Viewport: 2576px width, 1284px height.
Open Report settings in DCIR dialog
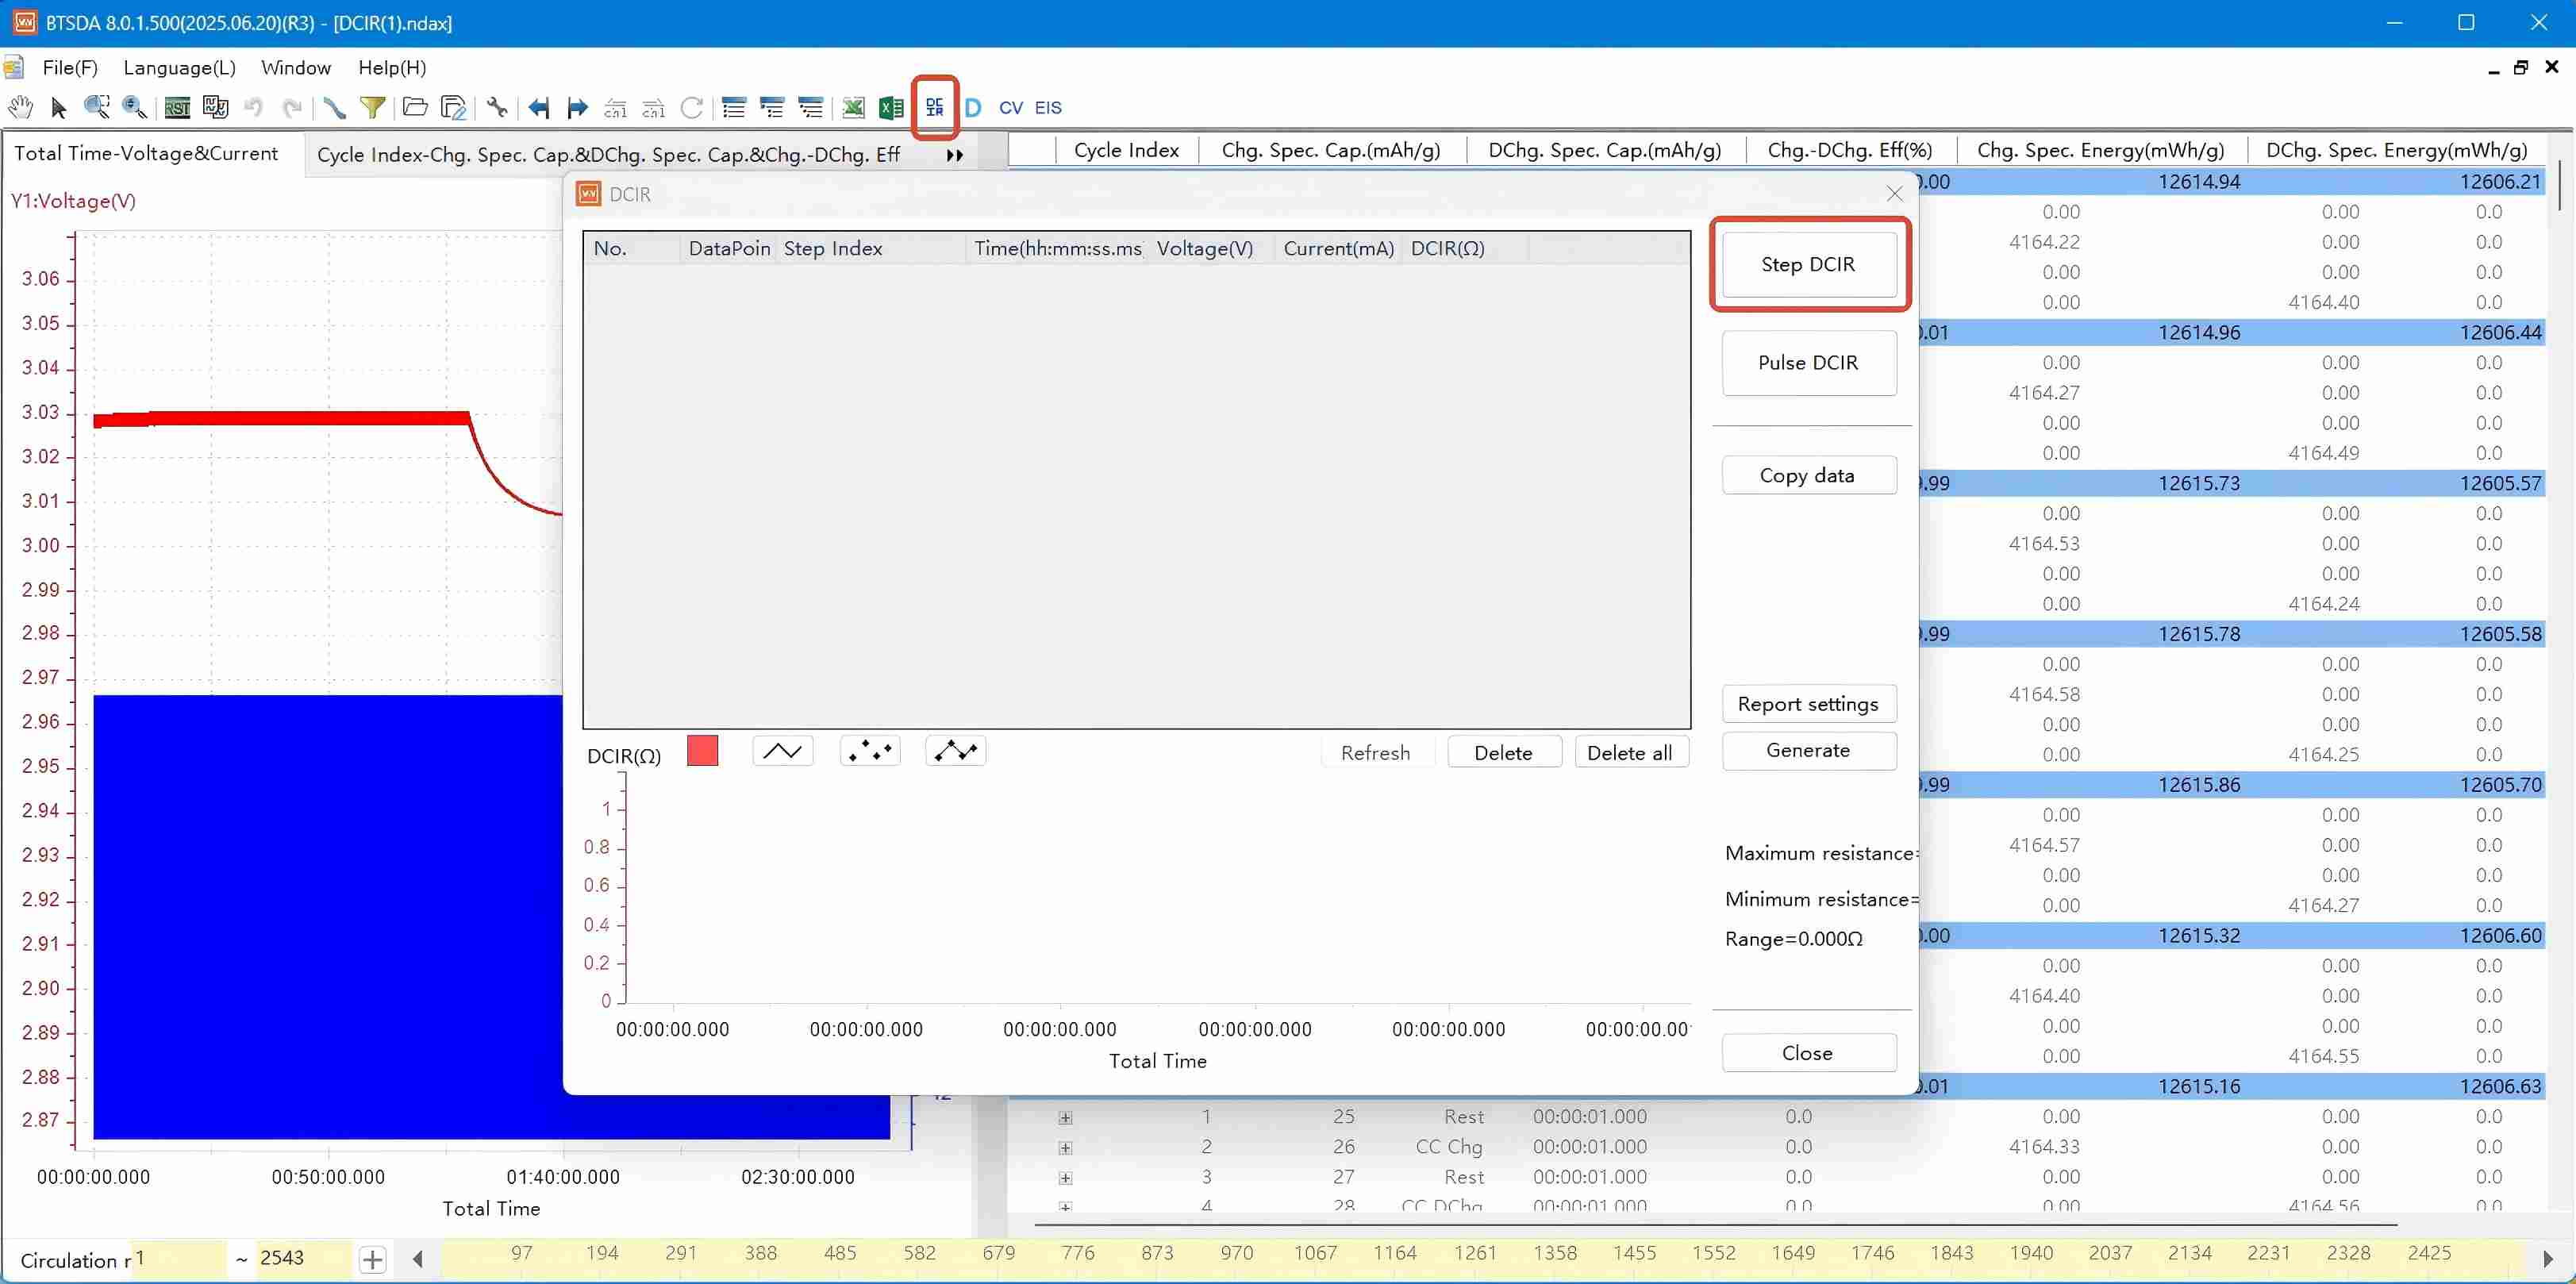1808,704
